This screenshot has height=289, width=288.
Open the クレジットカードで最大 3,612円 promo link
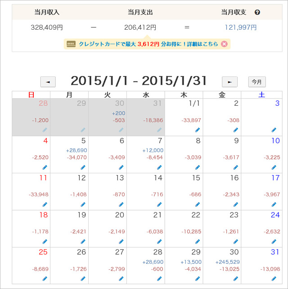click(148, 44)
